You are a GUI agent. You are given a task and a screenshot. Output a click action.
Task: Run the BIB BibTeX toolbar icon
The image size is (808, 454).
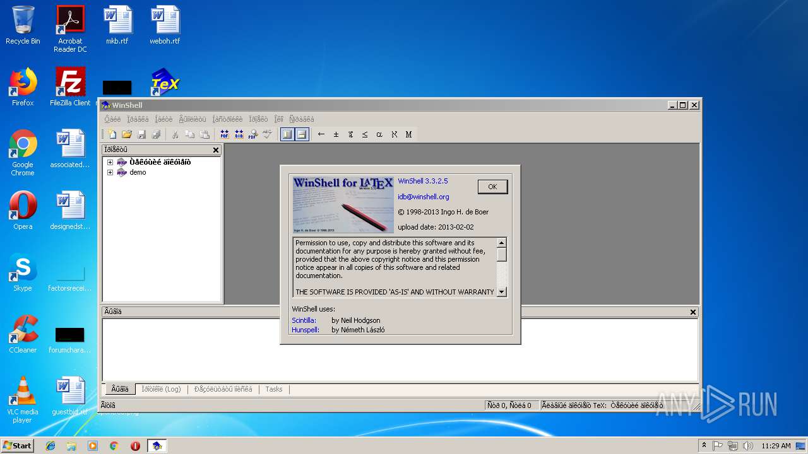(x=239, y=134)
